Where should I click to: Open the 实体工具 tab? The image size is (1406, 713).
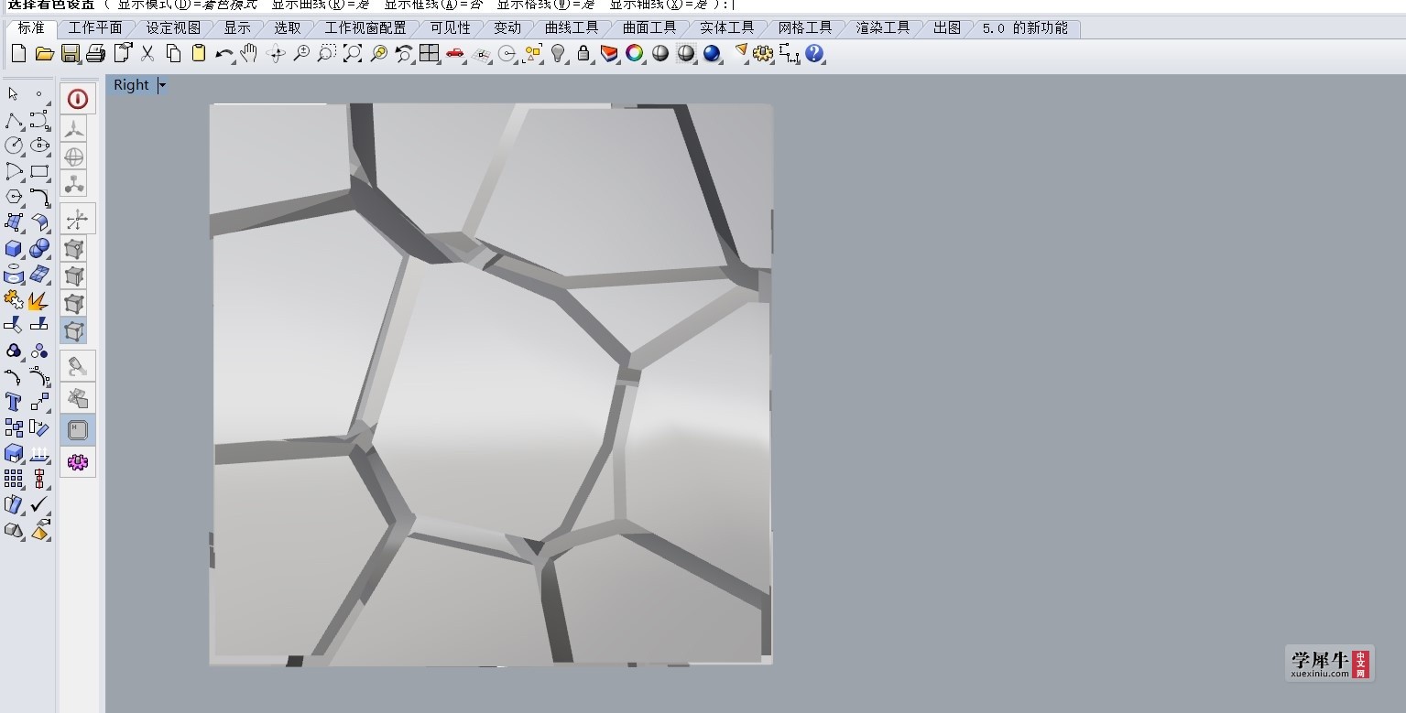pos(727,28)
